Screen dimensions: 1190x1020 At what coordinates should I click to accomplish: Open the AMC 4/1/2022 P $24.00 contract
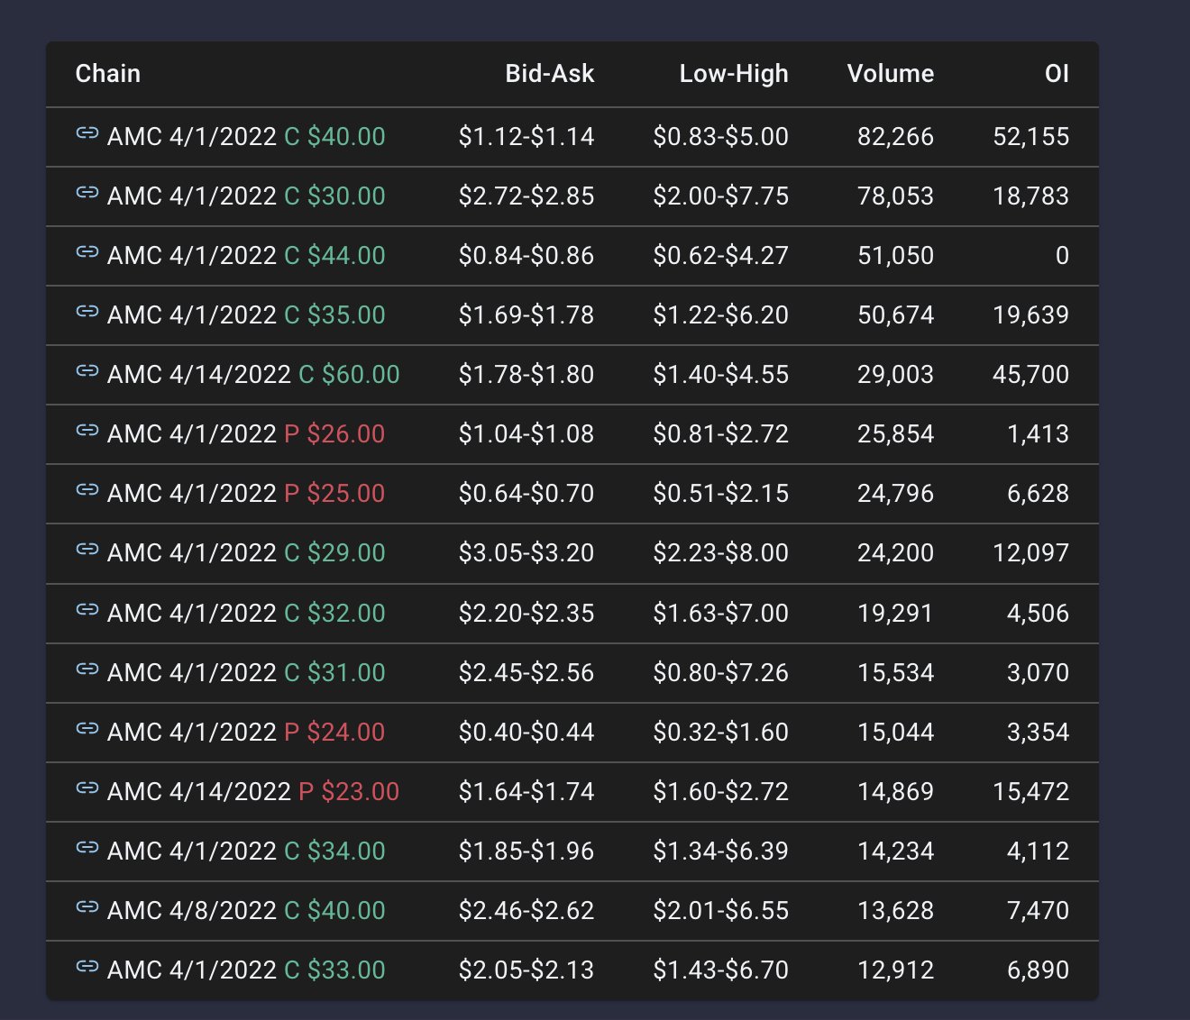[x=243, y=732]
